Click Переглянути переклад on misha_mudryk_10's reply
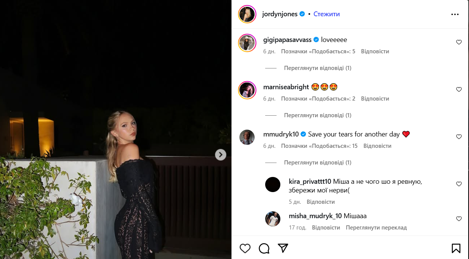This screenshot has width=469, height=259. (x=376, y=228)
